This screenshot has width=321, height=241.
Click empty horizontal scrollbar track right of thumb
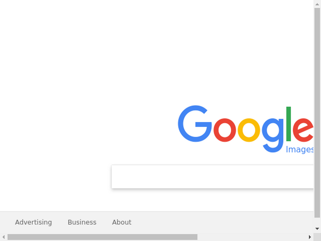point(252,237)
